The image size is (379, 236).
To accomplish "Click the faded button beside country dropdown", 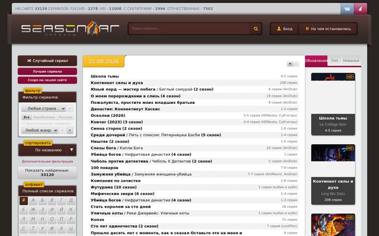I will tap(70, 109).
